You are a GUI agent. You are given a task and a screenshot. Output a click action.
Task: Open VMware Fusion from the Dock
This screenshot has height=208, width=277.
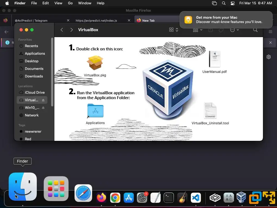pos(255,197)
